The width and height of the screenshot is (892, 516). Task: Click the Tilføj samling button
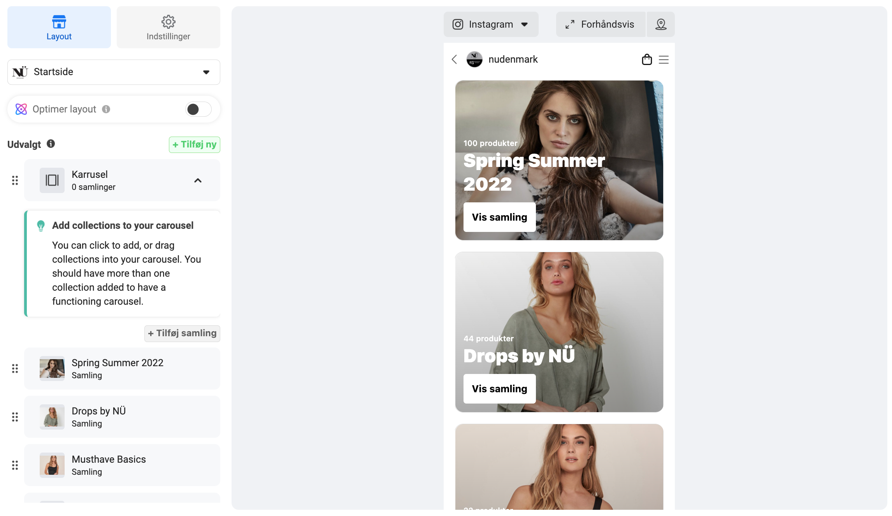(182, 333)
